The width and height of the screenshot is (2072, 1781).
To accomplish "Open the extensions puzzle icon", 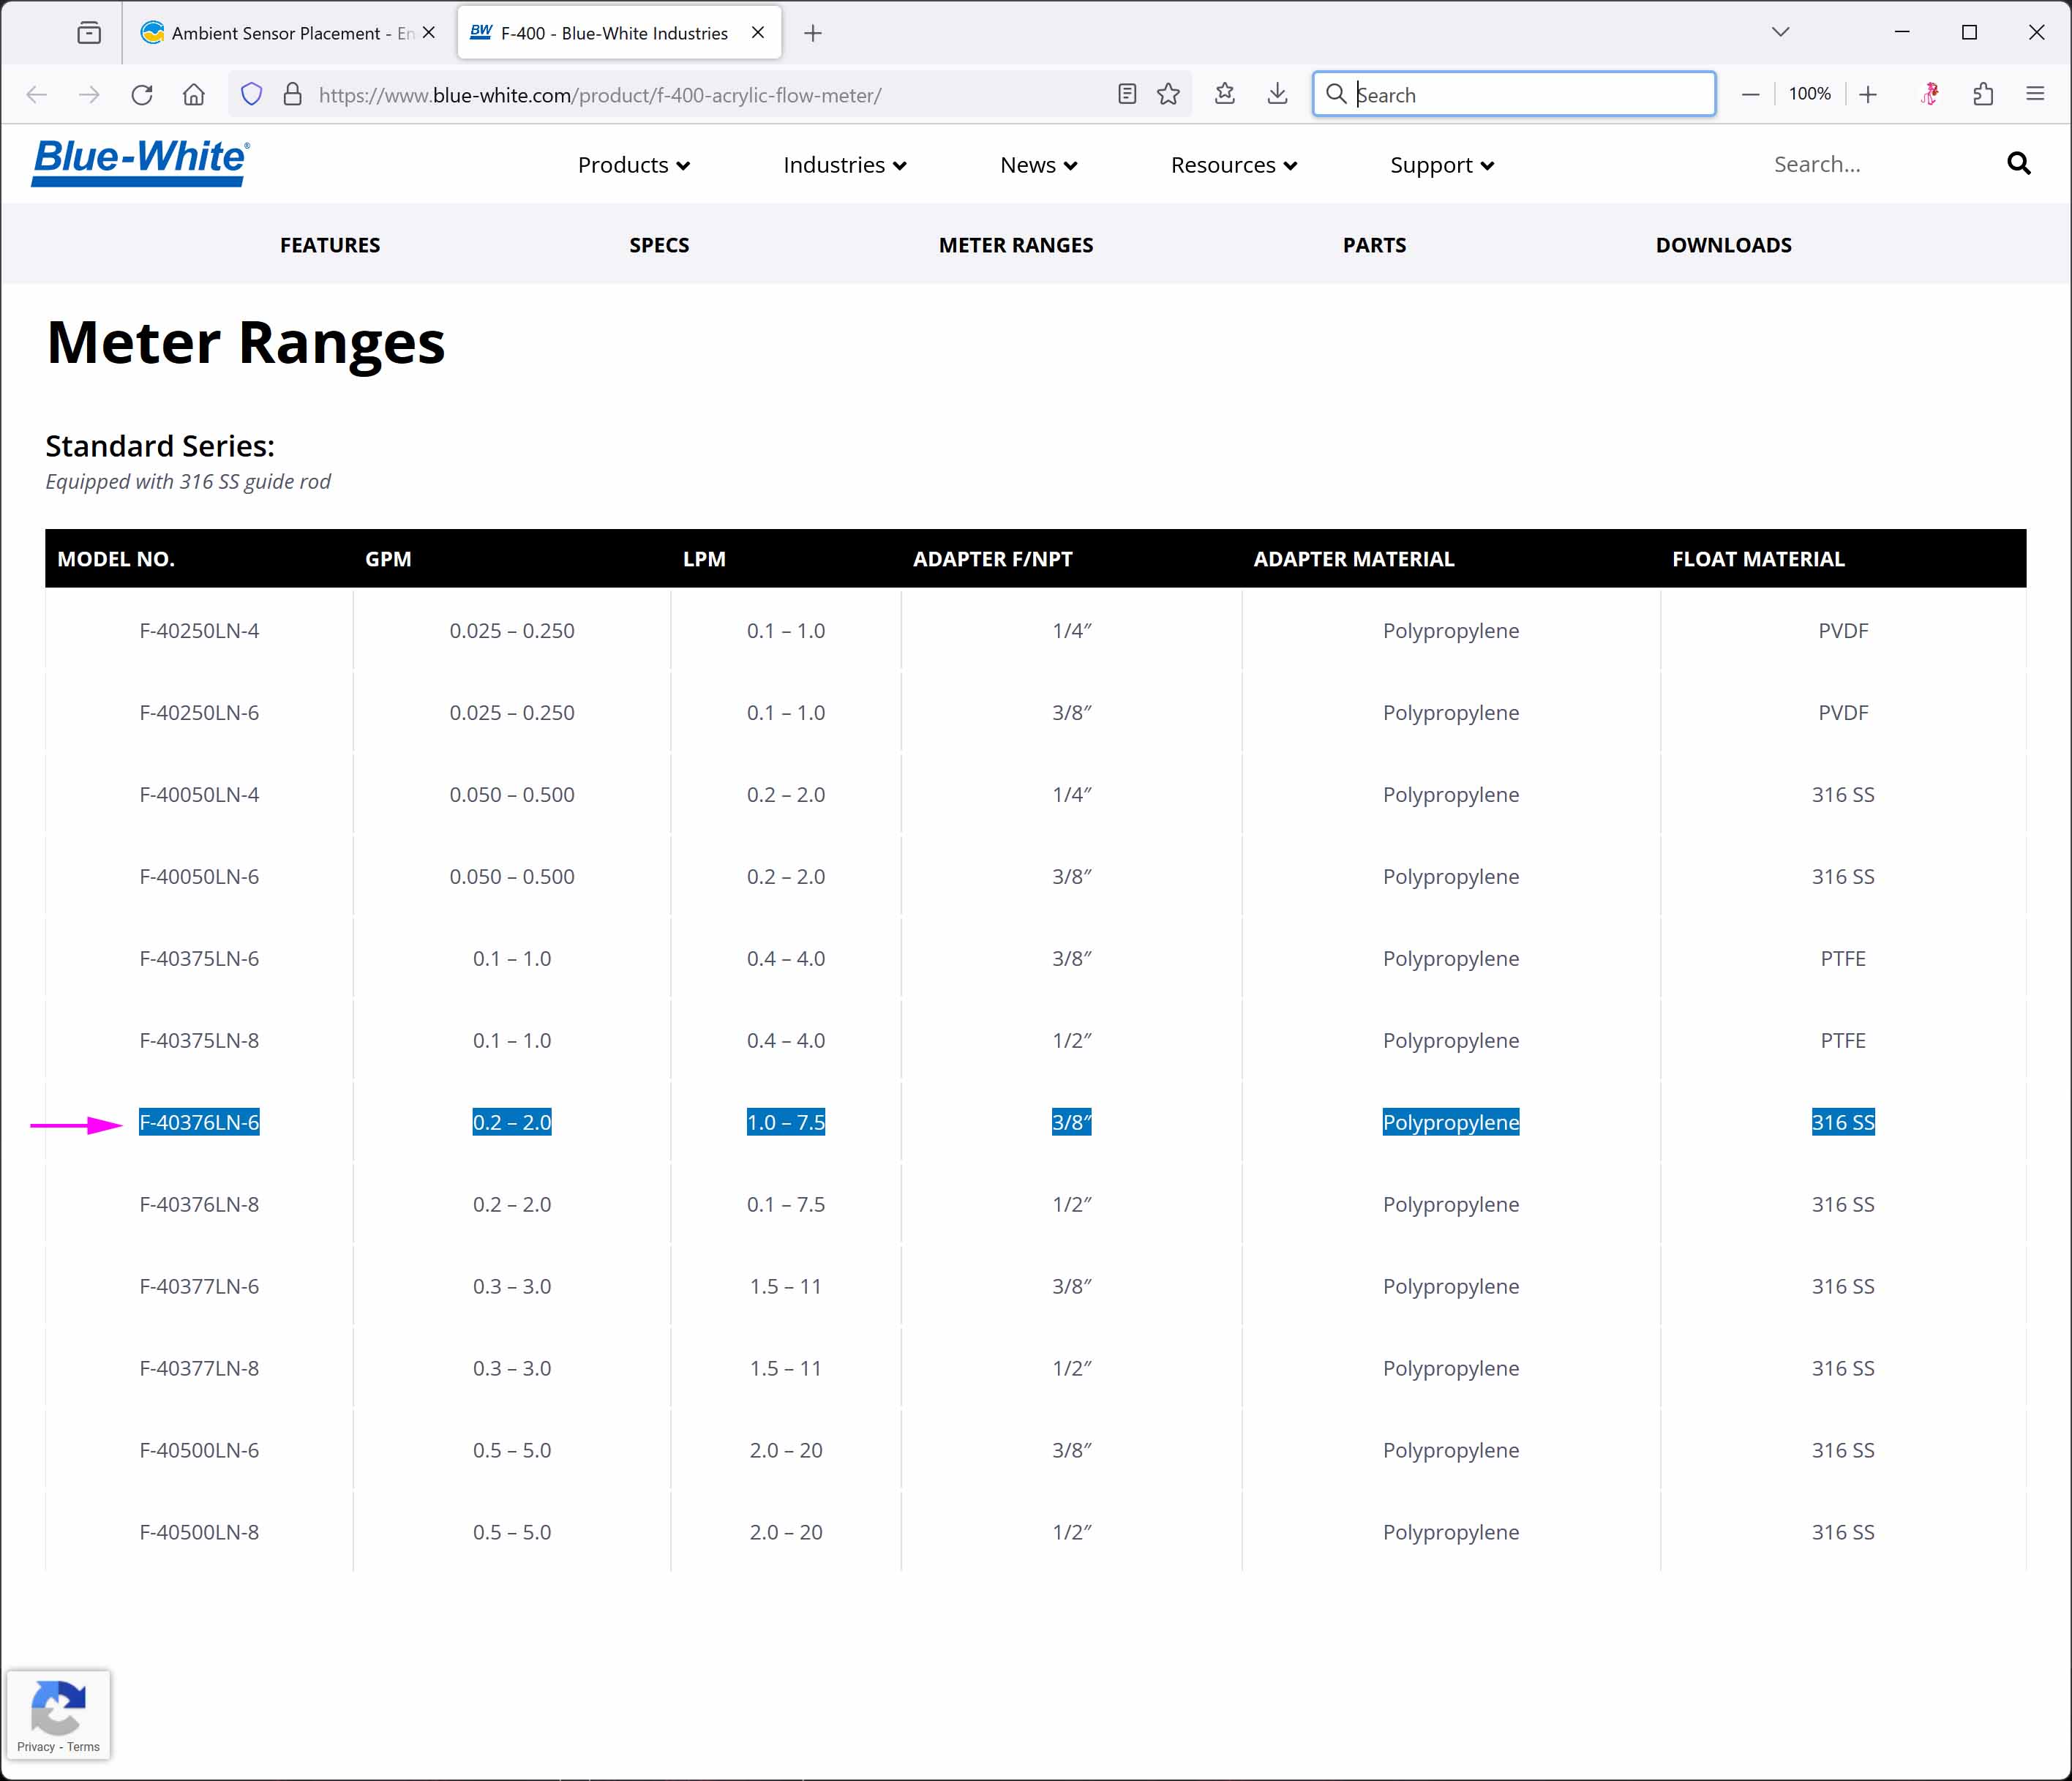I will [x=1983, y=94].
